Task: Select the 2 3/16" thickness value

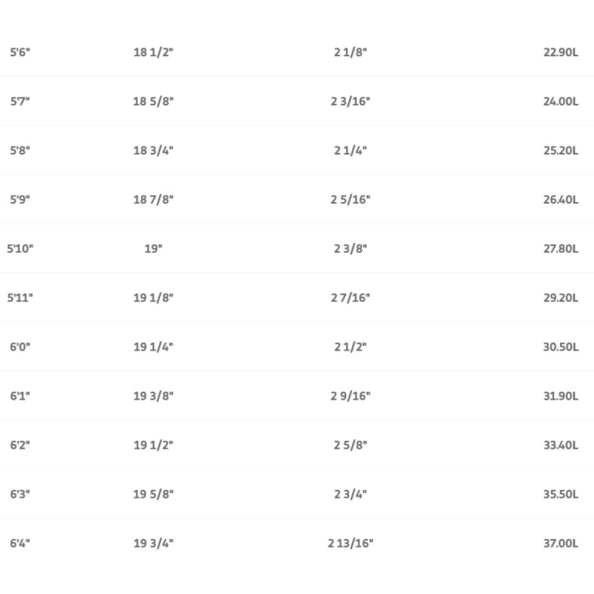Action: [350, 101]
